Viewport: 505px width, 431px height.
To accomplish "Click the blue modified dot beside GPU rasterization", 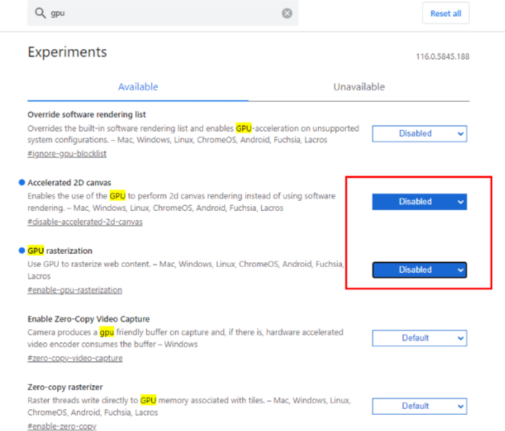I will click(x=22, y=250).
